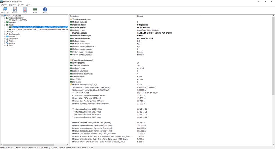Select the Audio tree item label
The height and width of the screenshot is (149, 275).
tap(11, 41)
